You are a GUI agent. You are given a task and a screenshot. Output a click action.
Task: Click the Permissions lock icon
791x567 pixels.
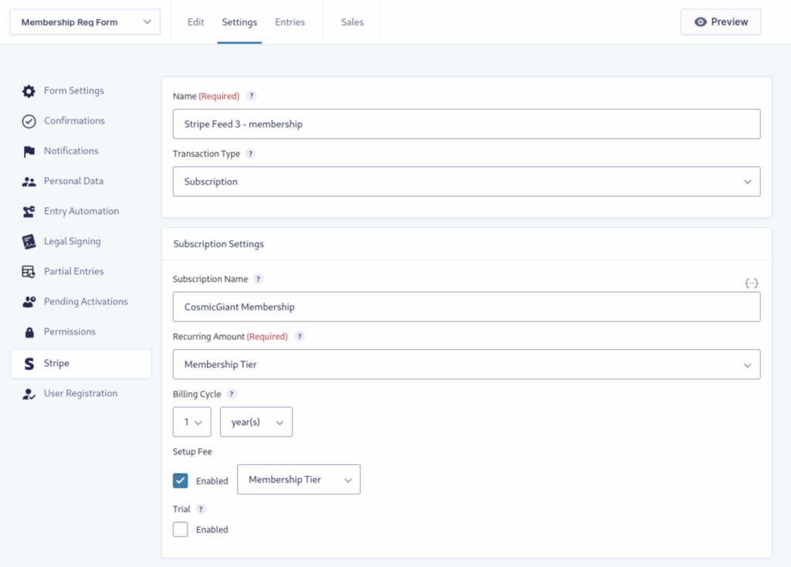tap(29, 332)
